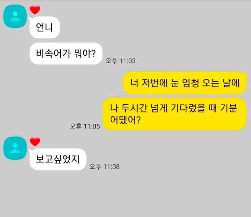The width and height of the screenshot is (251, 217).
Task: Click the '오후 11:08' timestamp
Action: coord(104,166)
